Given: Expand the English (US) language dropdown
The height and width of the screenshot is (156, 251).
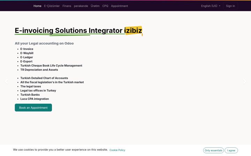Looking at the screenshot, I should [211, 6].
